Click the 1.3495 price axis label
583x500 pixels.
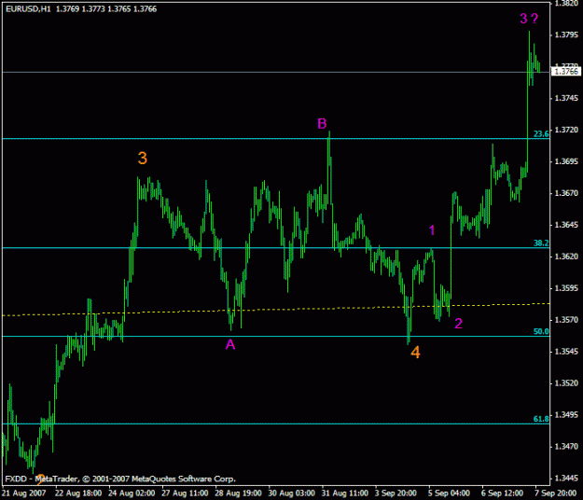click(566, 415)
